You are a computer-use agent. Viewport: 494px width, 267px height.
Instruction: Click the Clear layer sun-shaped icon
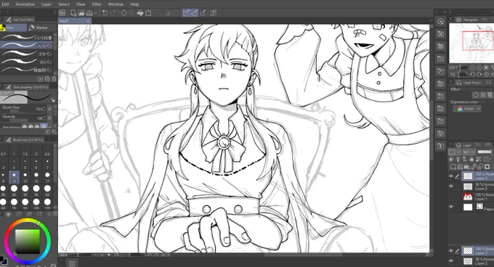point(123,13)
